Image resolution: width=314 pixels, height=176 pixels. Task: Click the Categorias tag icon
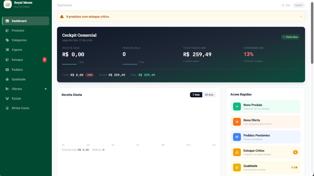(x=7, y=40)
